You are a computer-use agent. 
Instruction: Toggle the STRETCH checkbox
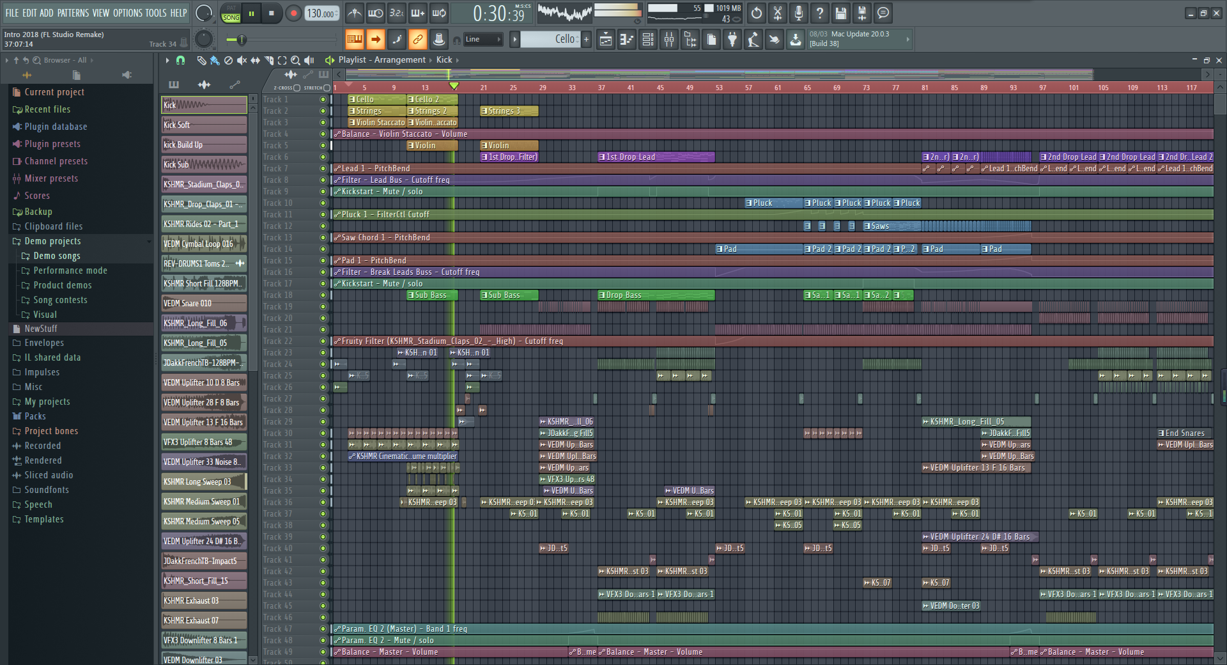[x=327, y=88]
